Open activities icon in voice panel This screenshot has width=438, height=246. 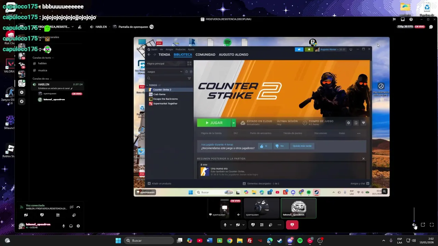(58, 215)
